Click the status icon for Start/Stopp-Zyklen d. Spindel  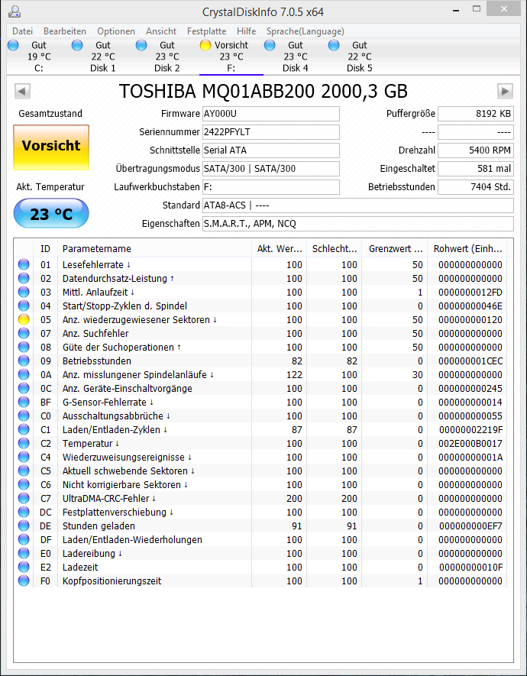(x=24, y=306)
